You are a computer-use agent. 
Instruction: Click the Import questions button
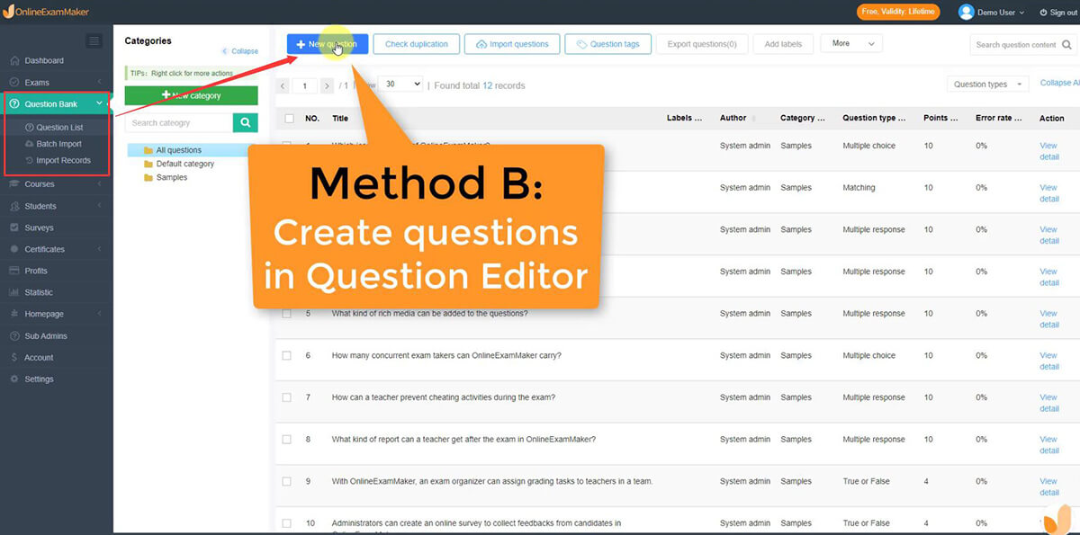click(x=512, y=44)
